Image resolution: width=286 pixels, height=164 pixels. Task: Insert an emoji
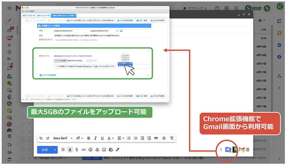click(90, 150)
